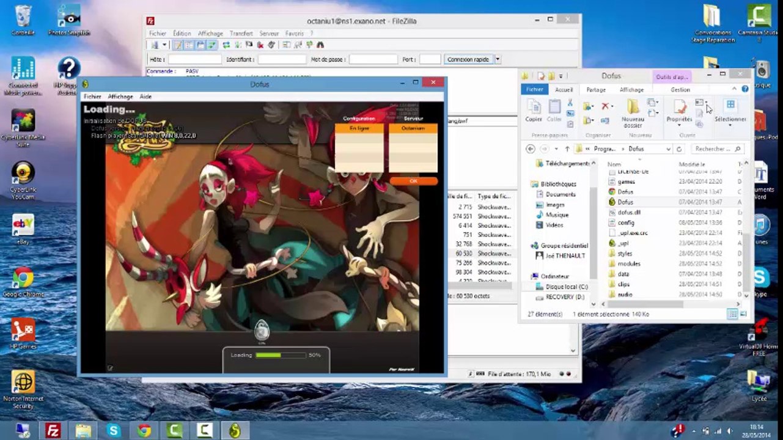Click the Hôte input field
The image size is (783, 440).
195,59
